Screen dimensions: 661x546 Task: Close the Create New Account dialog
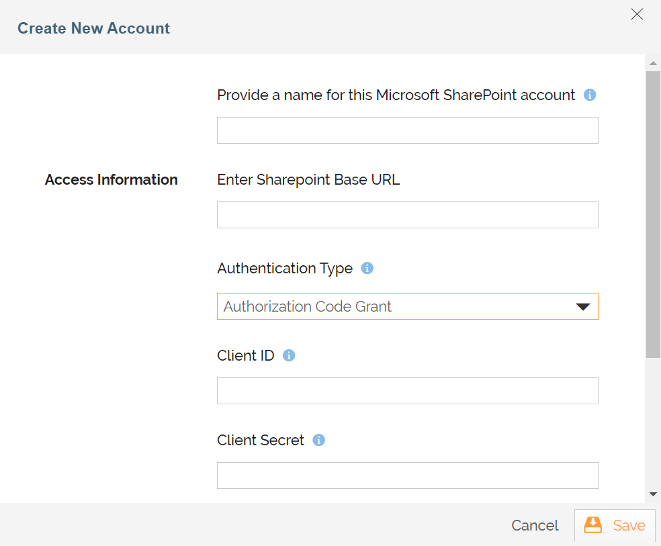[x=637, y=14]
